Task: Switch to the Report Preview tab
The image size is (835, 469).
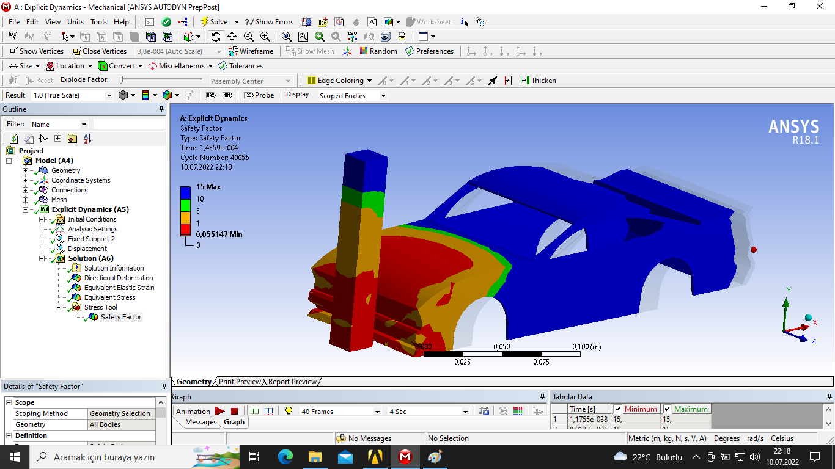Action: coord(292,382)
